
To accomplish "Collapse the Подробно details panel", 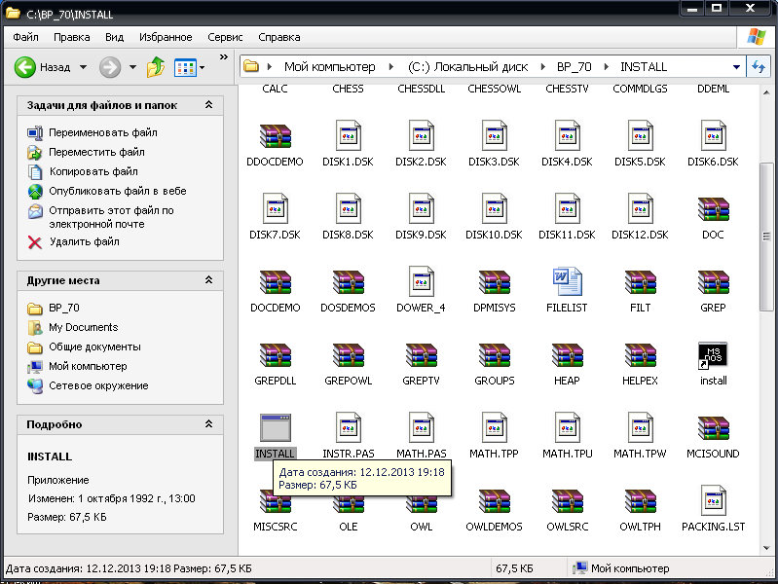I will point(209,423).
